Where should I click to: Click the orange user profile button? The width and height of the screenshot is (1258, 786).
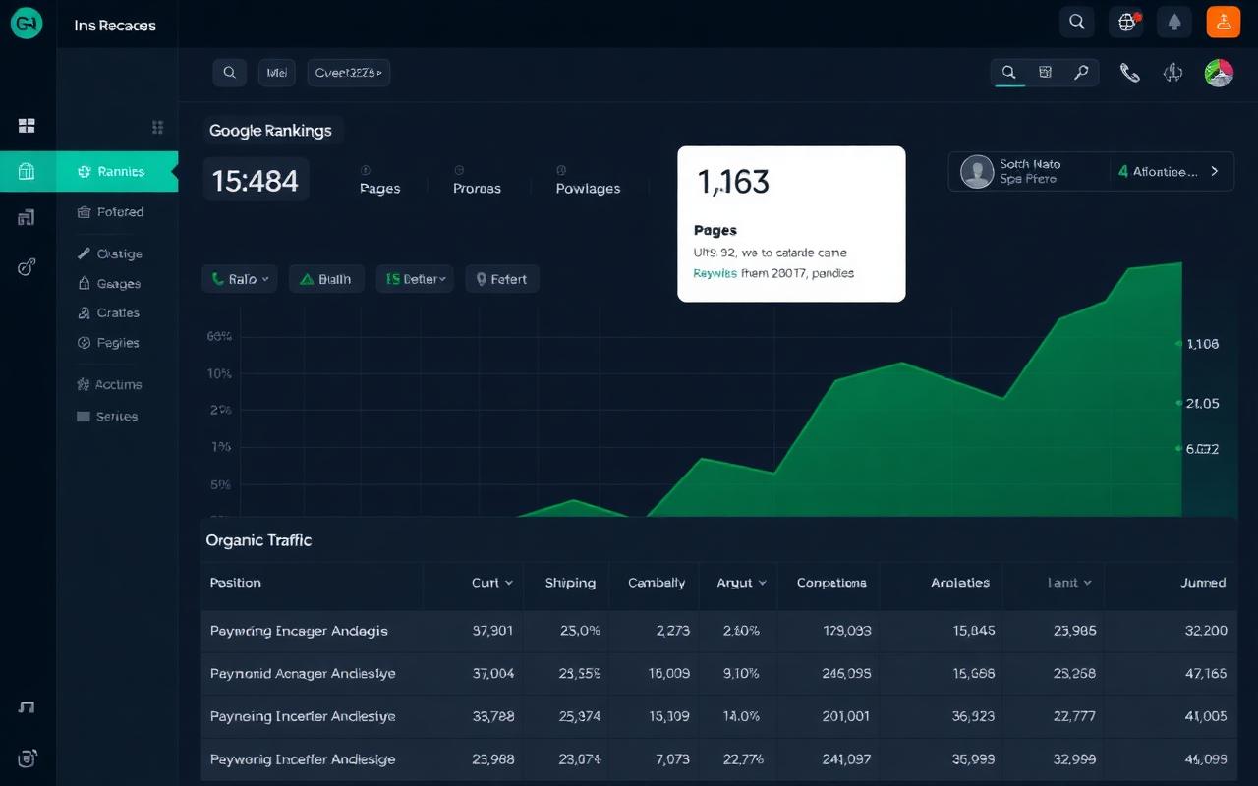1224,22
